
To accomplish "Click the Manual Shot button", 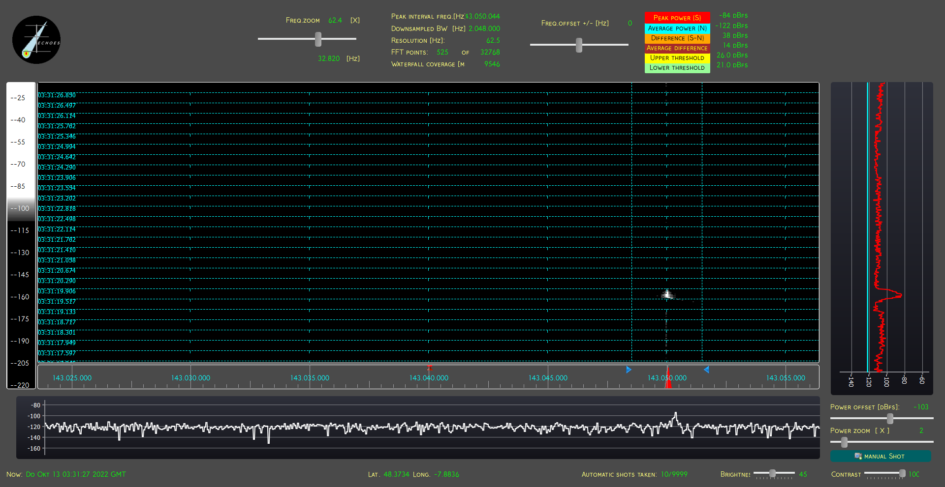I will point(881,456).
